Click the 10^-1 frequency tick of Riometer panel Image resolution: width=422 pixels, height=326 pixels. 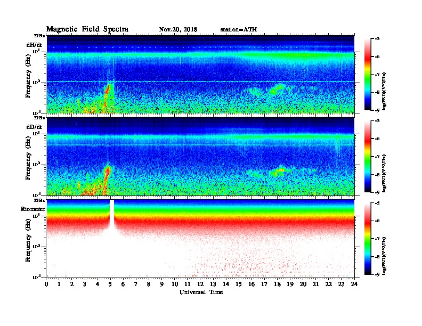pos(36,277)
